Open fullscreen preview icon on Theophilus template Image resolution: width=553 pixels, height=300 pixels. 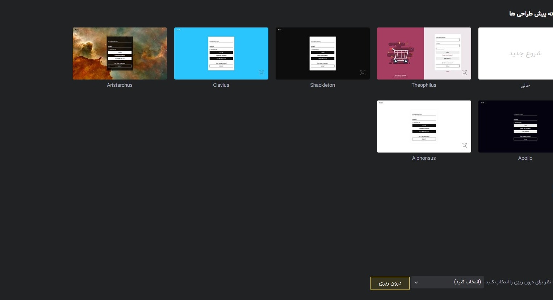[x=464, y=73]
